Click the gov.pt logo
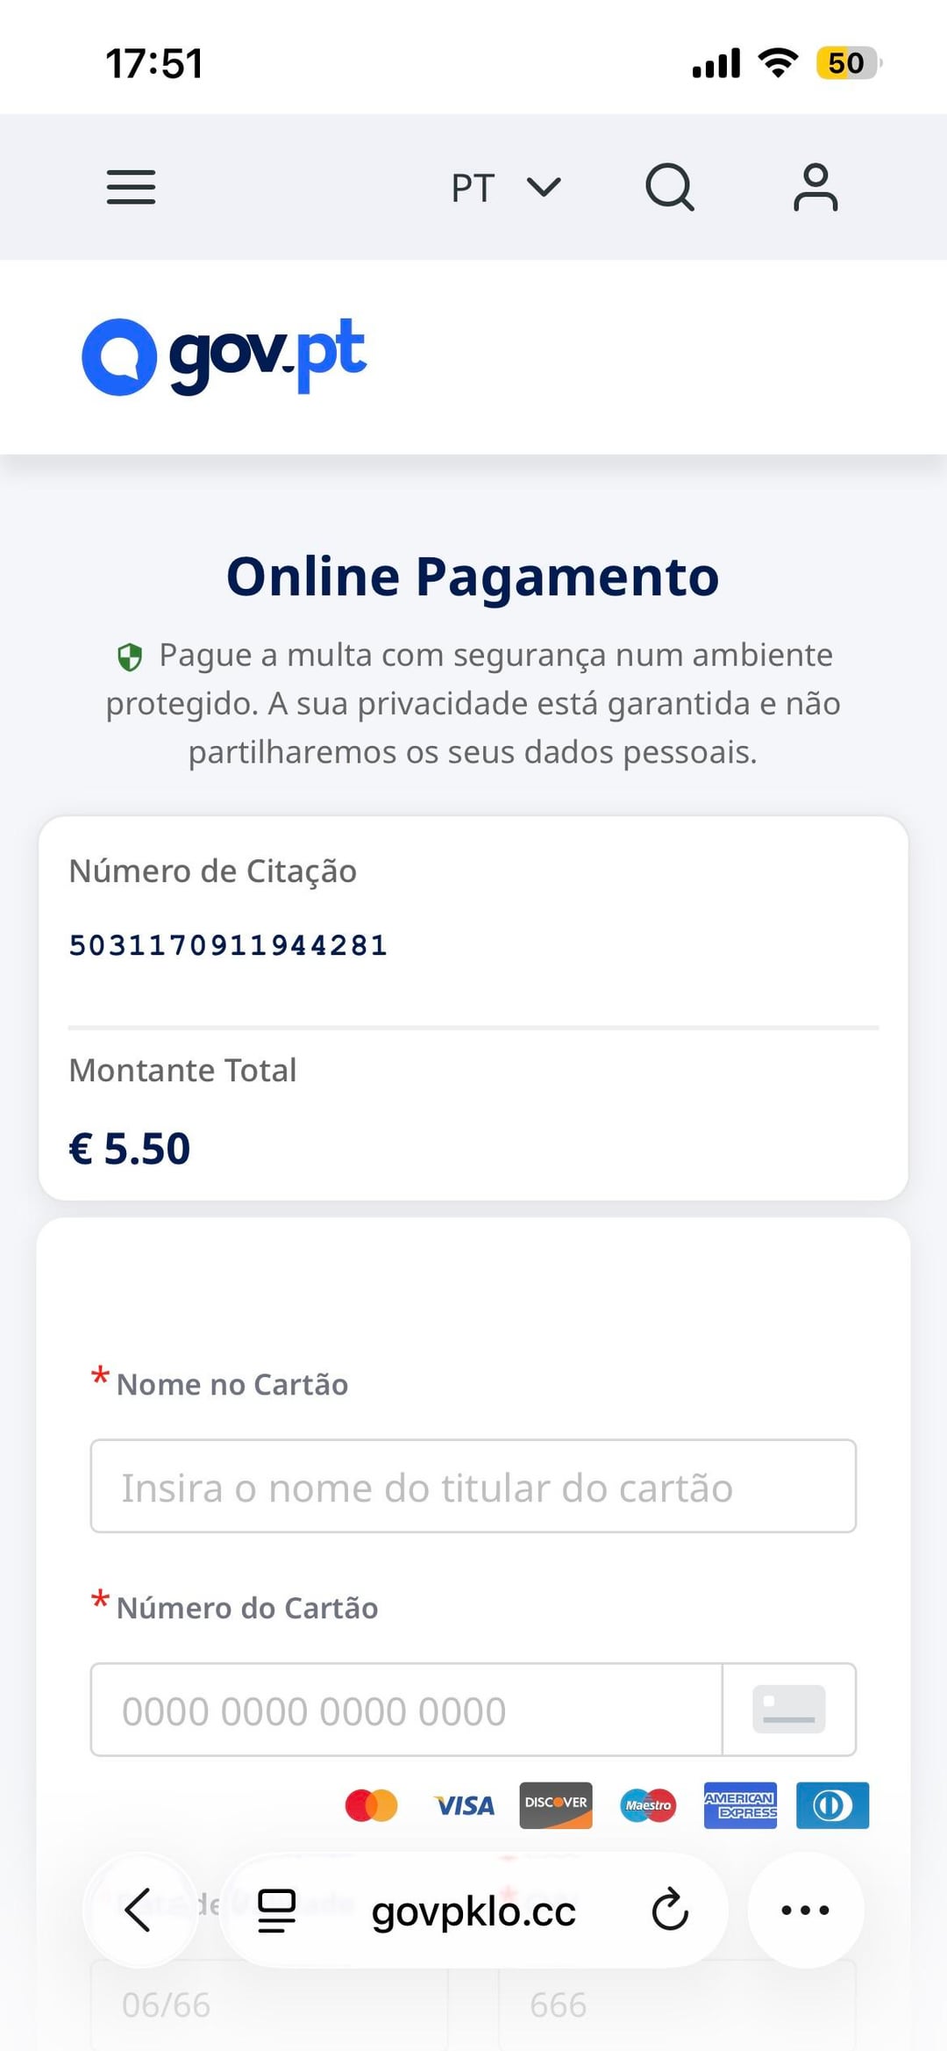947x2051 pixels. [x=224, y=356]
